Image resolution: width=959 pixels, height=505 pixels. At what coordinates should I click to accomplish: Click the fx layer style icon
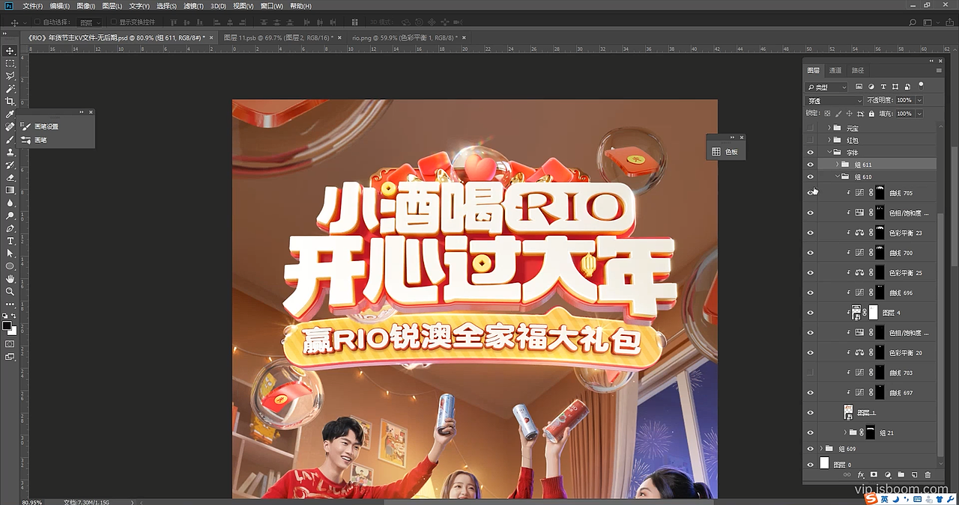pyautogui.click(x=861, y=474)
